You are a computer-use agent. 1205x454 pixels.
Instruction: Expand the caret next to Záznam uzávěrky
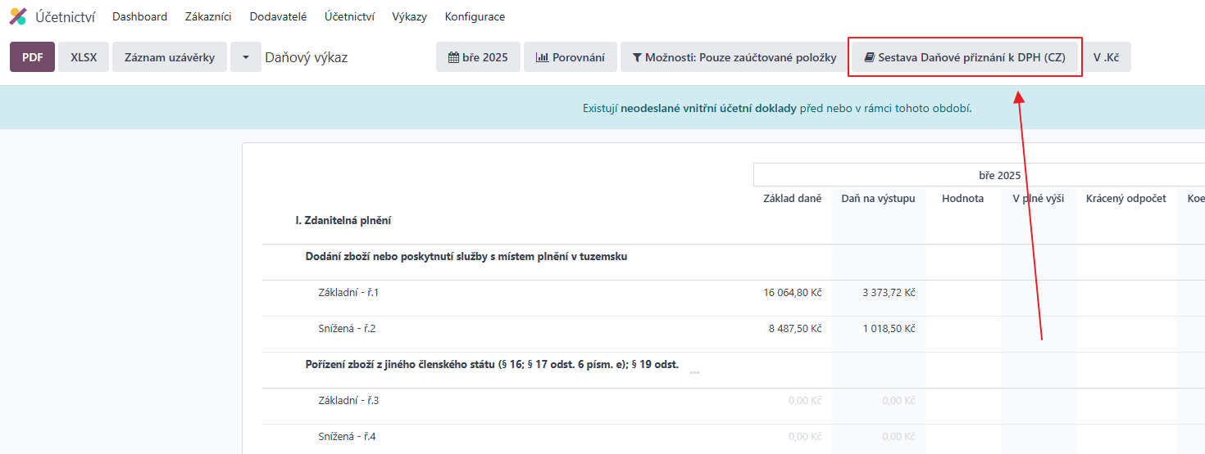(245, 57)
